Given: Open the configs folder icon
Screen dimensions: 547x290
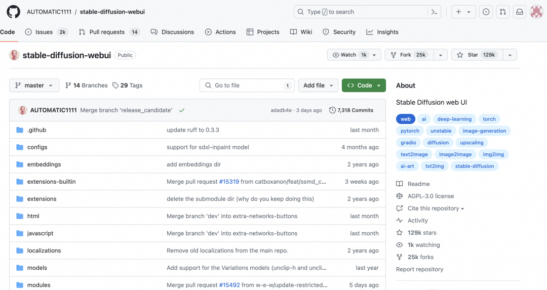Looking at the screenshot, I should click(20, 147).
